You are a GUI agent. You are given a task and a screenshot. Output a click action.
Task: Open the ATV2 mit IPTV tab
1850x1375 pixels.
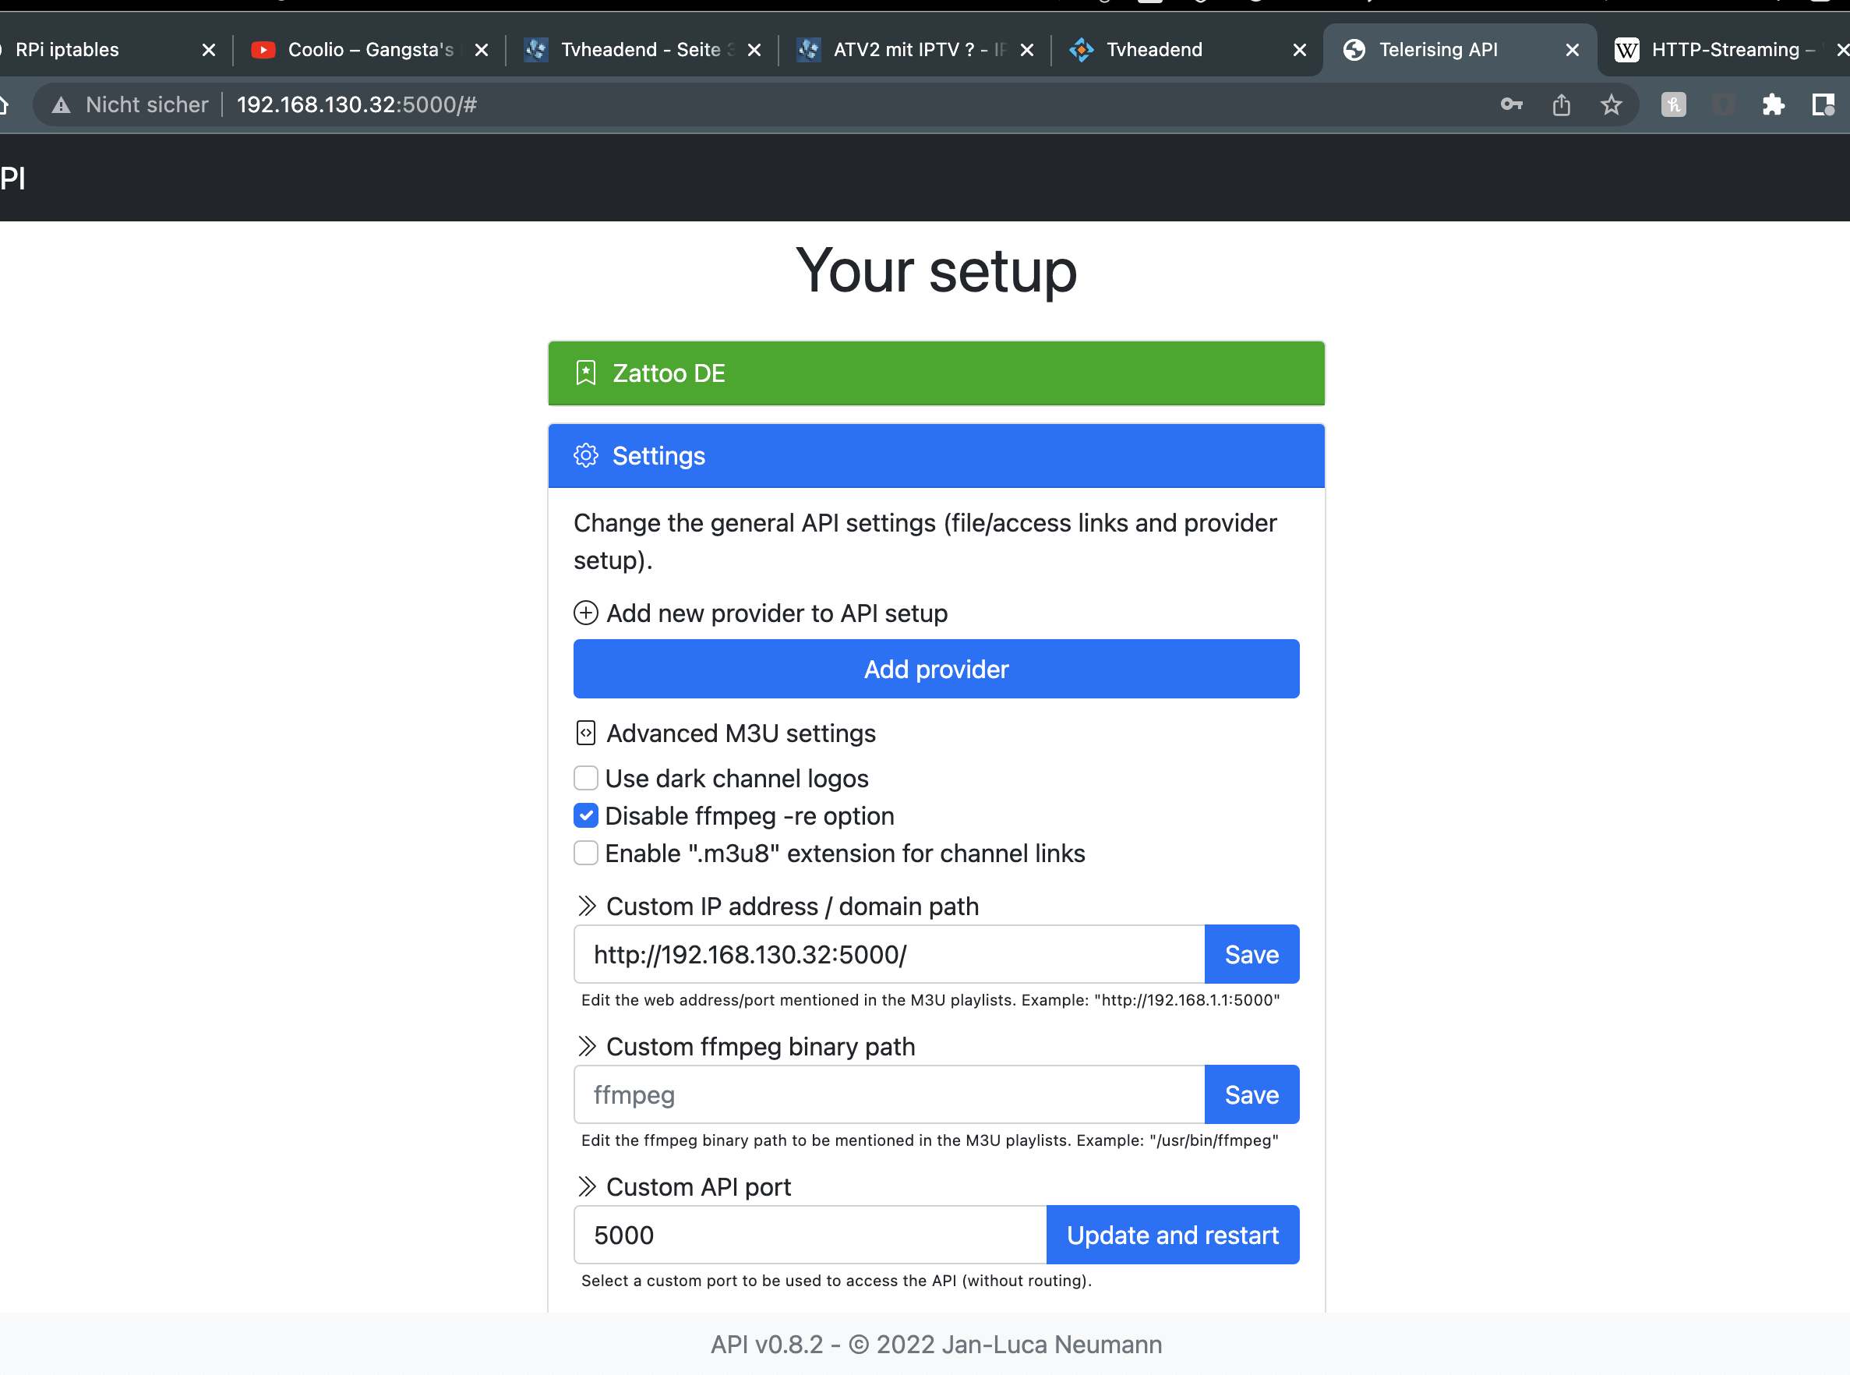pyautogui.click(x=916, y=50)
